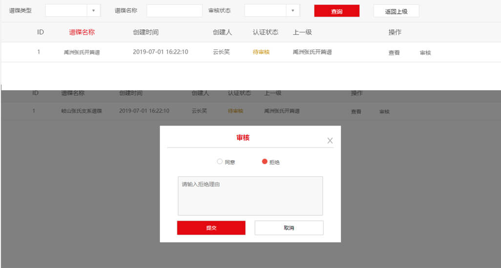
Task: Click the 创建时间 header in top table
Action: 146,32
